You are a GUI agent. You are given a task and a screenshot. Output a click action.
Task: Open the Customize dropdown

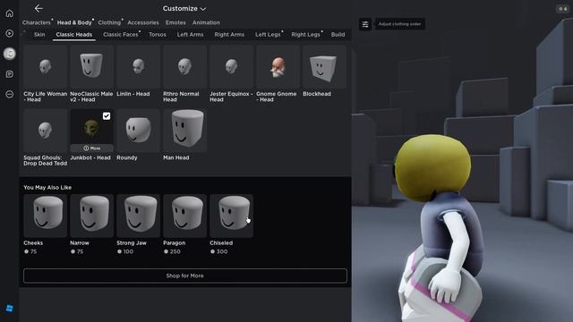(184, 8)
